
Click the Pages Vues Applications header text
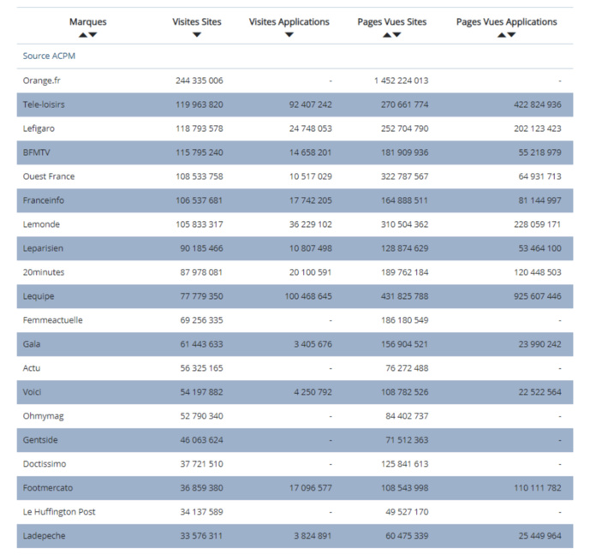coord(506,21)
